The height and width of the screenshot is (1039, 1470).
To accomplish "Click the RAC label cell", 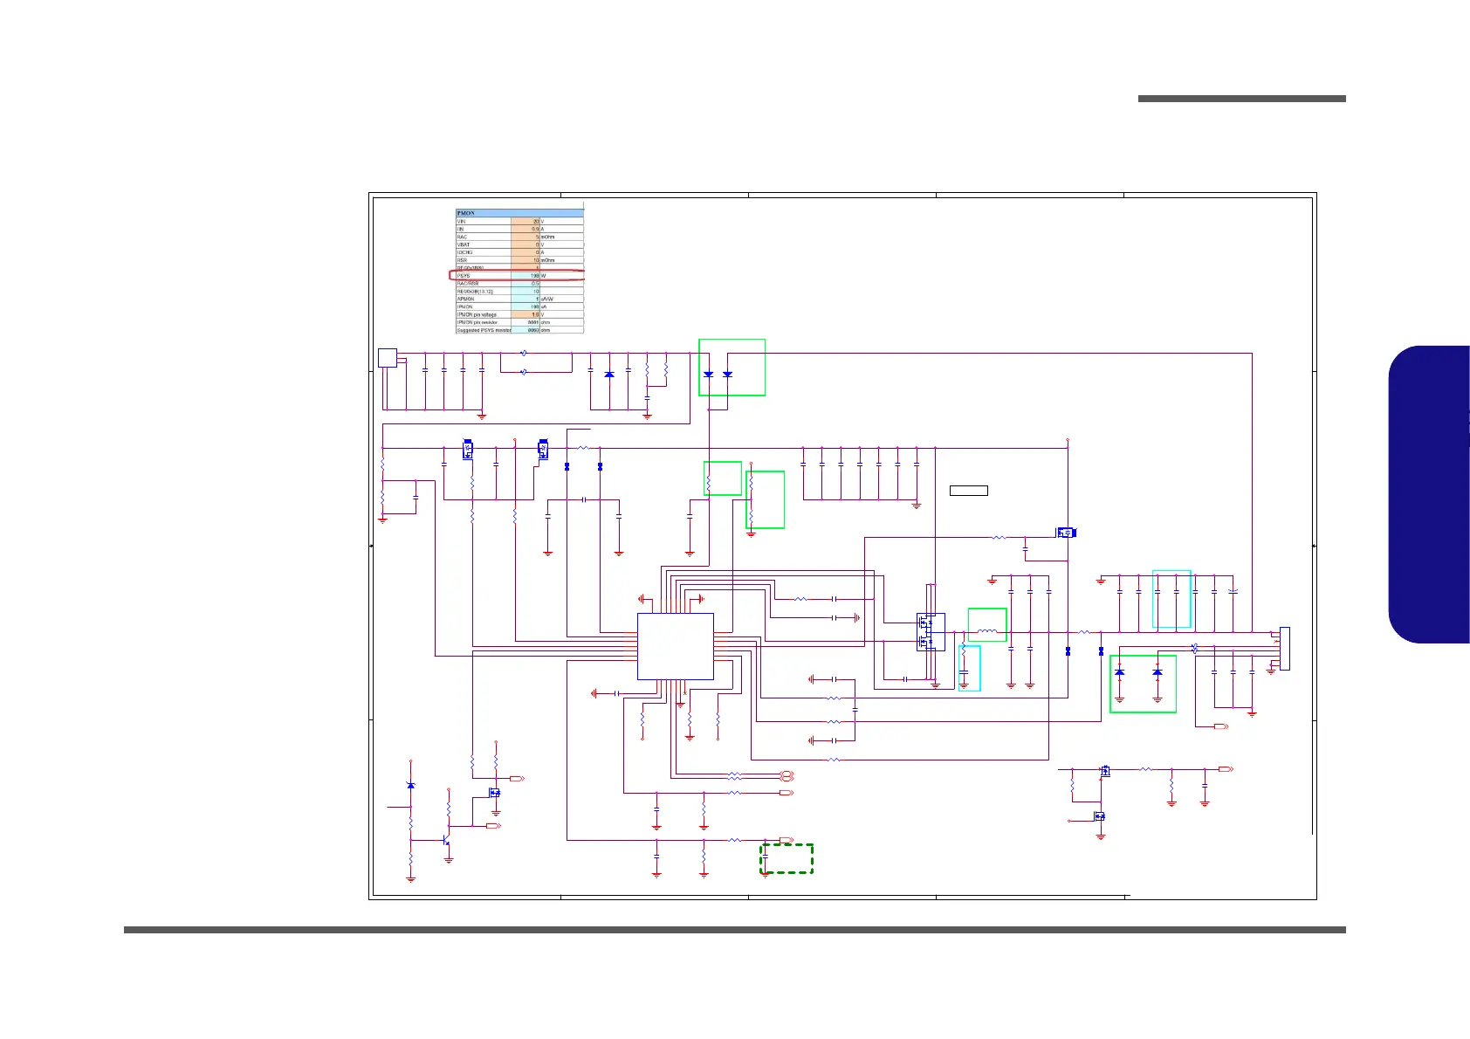I will (x=484, y=237).
